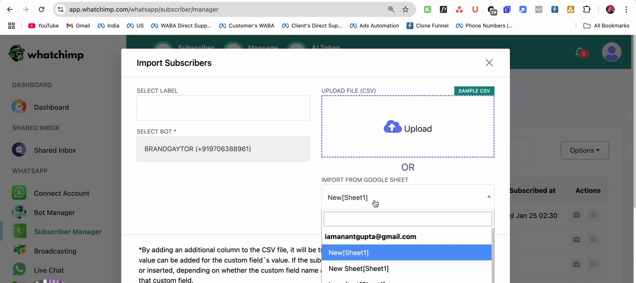Open Shared Inbox from sidebar
The image size is (636, 283).
[x=55, y=150]
